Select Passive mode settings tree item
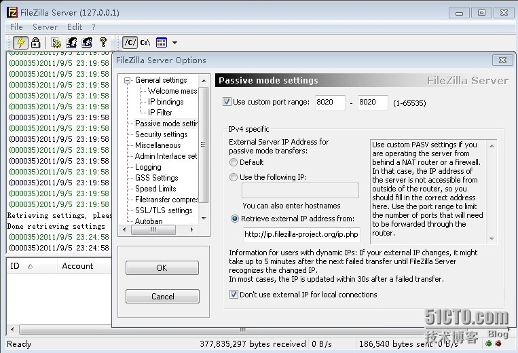The width and height of the screenshot is (518, 353). click(x=166, y=124)
